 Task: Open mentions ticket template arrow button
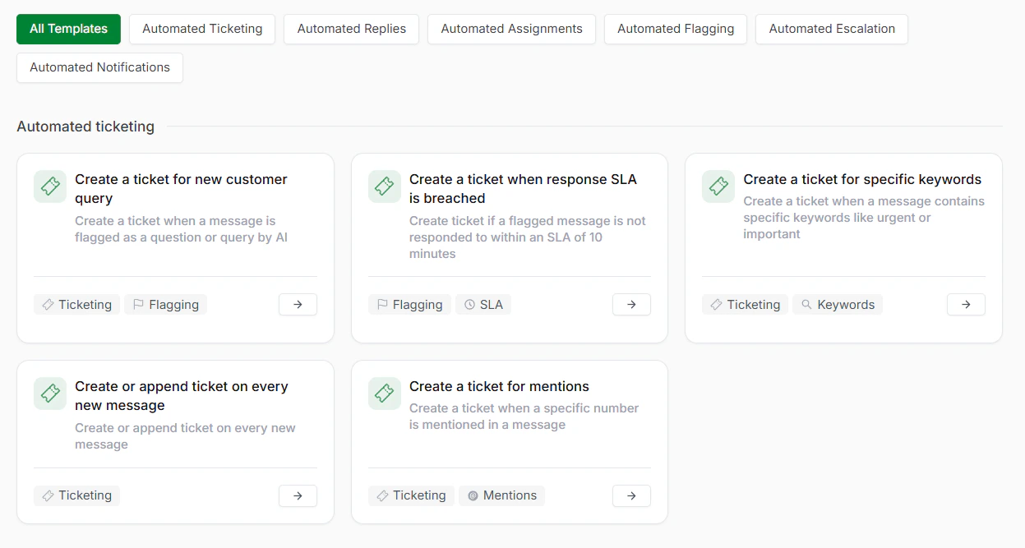point(631,495)
